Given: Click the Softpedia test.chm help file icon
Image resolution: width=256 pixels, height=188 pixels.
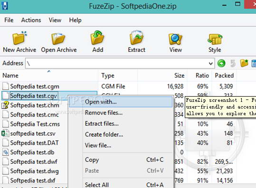Looking at the screenshot, I should point(5,105).
